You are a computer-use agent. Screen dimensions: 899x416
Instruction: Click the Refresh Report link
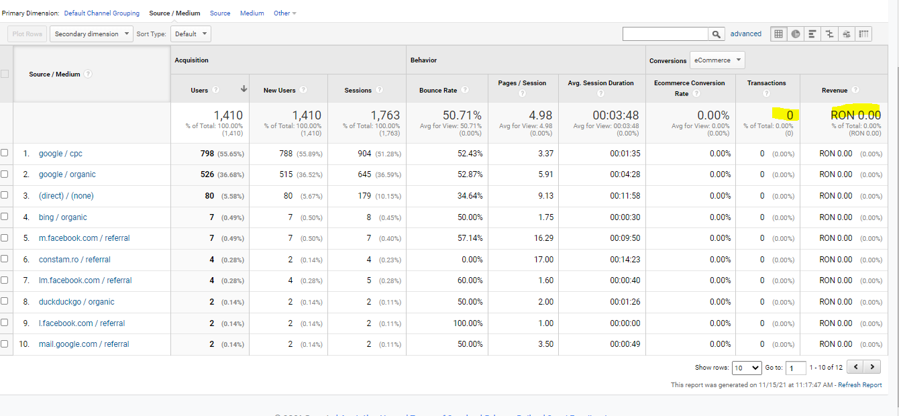click(x=859, y=385)
